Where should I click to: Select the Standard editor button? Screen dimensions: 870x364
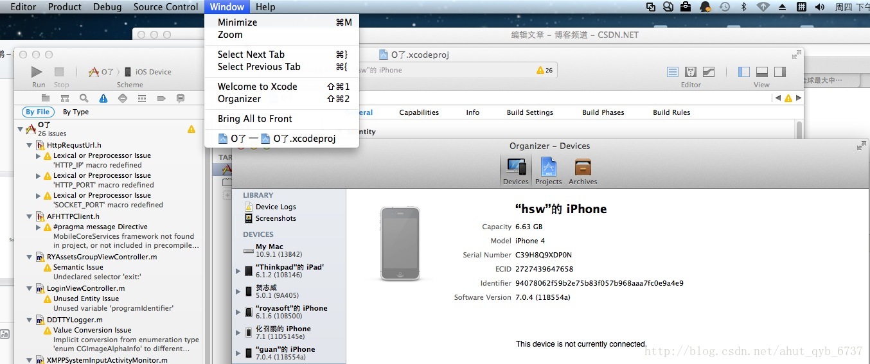click(673, 72)
